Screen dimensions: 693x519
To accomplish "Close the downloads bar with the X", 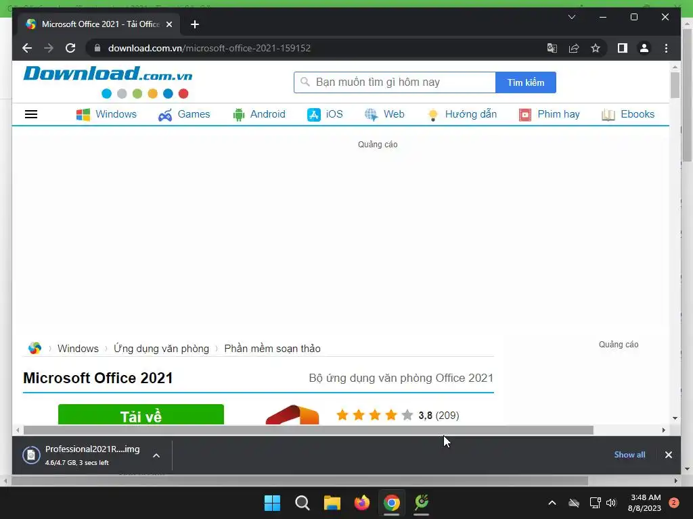I will [x=668, y=455].
